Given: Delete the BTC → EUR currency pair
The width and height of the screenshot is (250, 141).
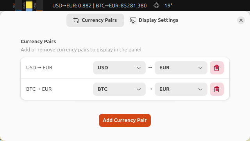Looking at the screenshot, I should point(217,89).
